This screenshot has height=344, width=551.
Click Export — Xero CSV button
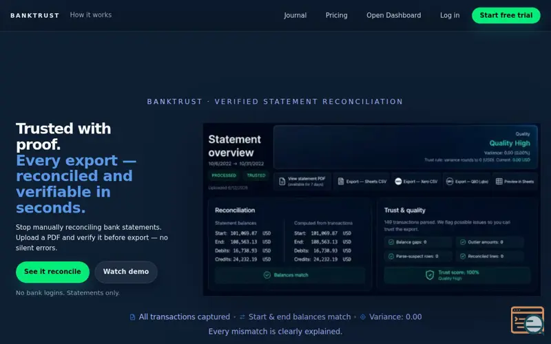[x=416, y=182]
